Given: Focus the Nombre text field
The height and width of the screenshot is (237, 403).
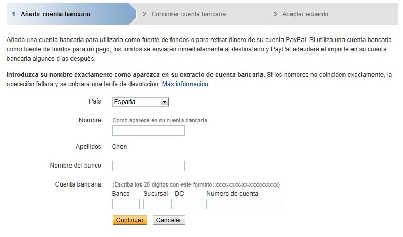Looking at the screenshot, I should click(148, 130).
